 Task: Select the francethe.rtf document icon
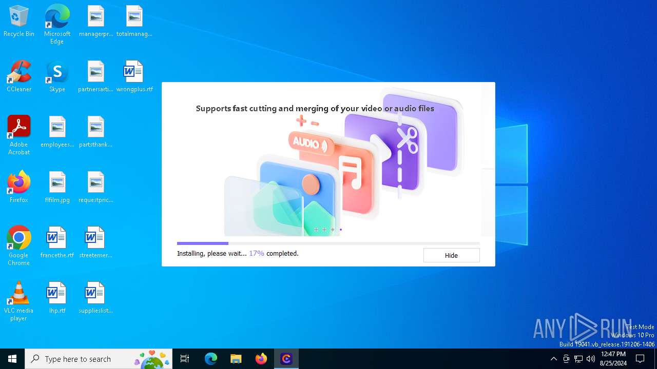click(x=57, y=243)
